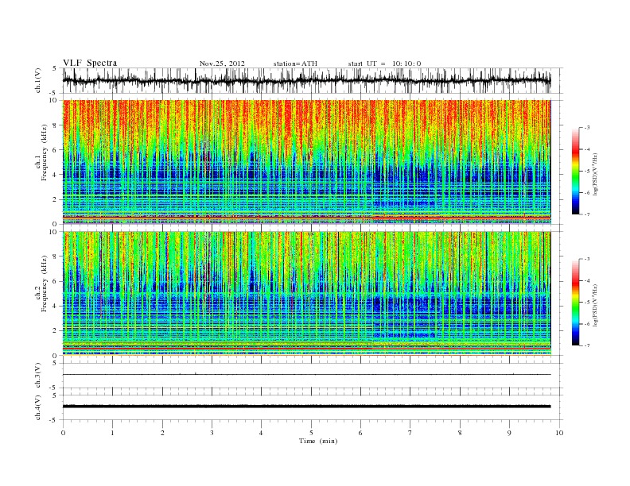The height and width of the screenshot is (486, 630).
Task: Click inside the ch.2 frequency spectrogram
Action: pyautogui.click(x=307, y=294)
